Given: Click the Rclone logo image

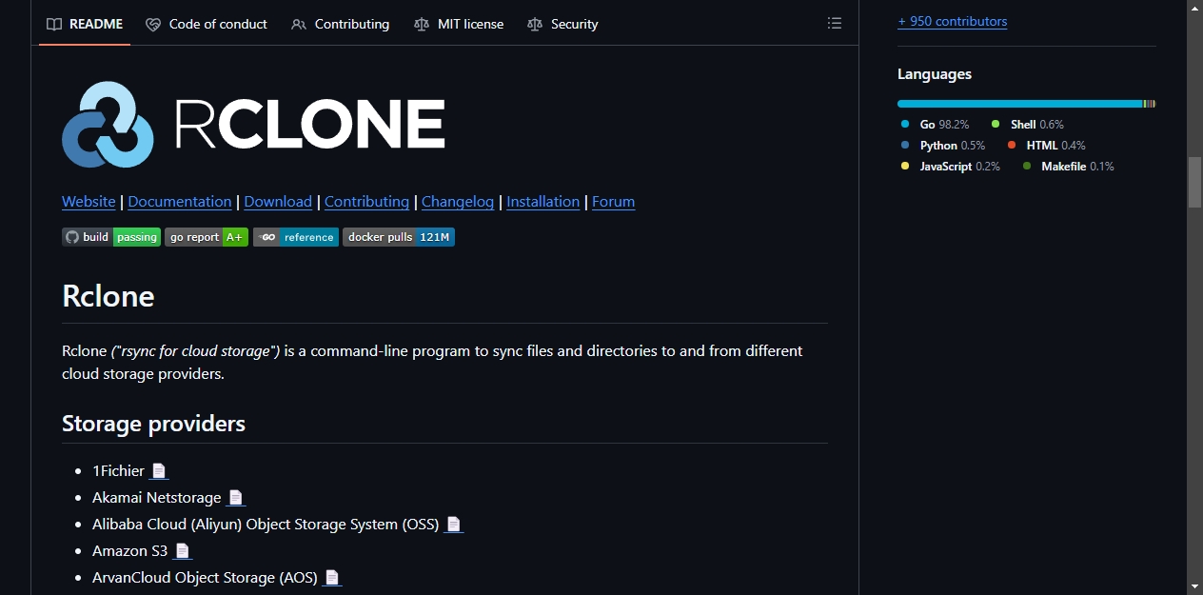Looking at the screenshot, I should 253,124.
